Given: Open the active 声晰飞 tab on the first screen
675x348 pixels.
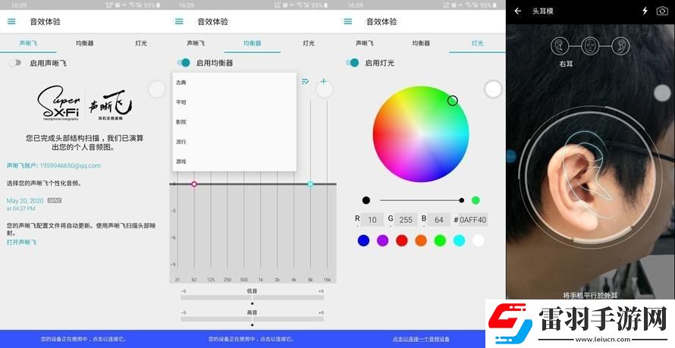Looking at the screenshot, I should 28,43.
